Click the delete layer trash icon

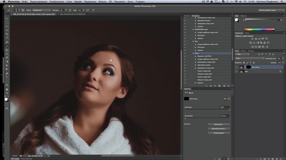pyautogui.click(x=281, y=158)
